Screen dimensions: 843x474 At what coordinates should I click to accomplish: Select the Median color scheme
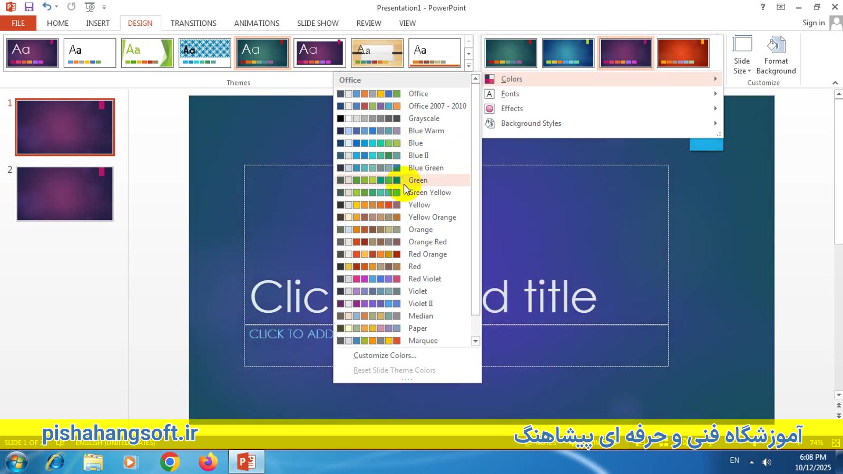[403, 316]
